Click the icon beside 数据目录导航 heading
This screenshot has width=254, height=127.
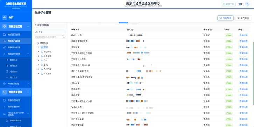pos(35,25)
